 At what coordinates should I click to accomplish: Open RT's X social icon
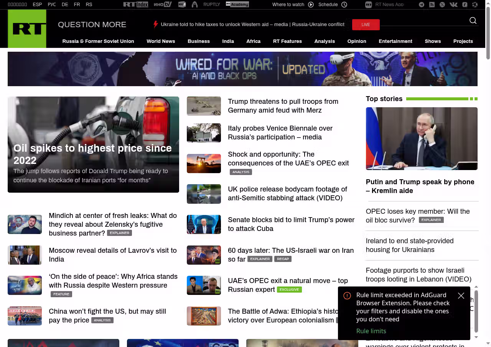[442, 5]
